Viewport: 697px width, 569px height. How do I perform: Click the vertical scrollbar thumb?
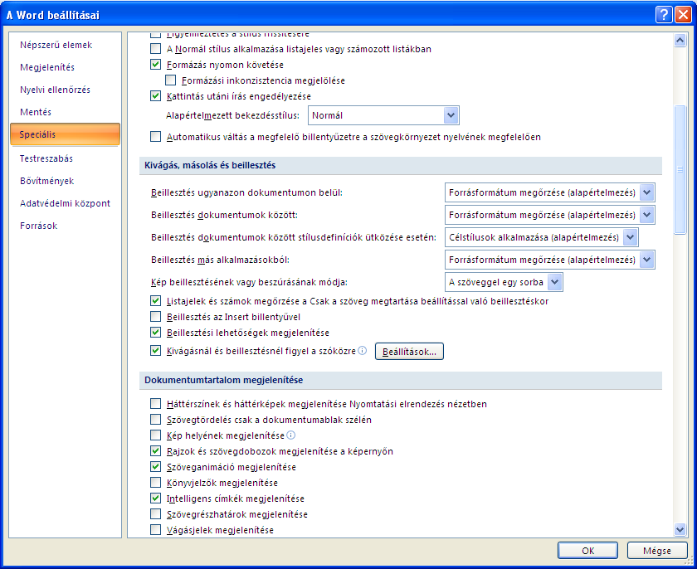pos(680,169)
